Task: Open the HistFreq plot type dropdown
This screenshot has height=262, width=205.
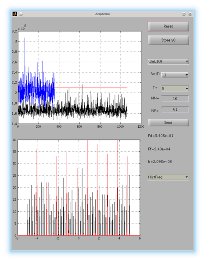Action: [x=168, y=177]
